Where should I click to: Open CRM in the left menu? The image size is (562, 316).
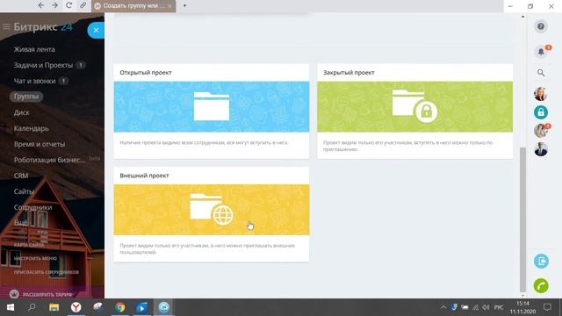tap(21, 176)
